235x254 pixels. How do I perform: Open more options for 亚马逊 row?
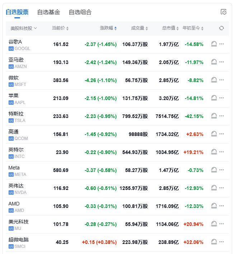click(222, 62)
